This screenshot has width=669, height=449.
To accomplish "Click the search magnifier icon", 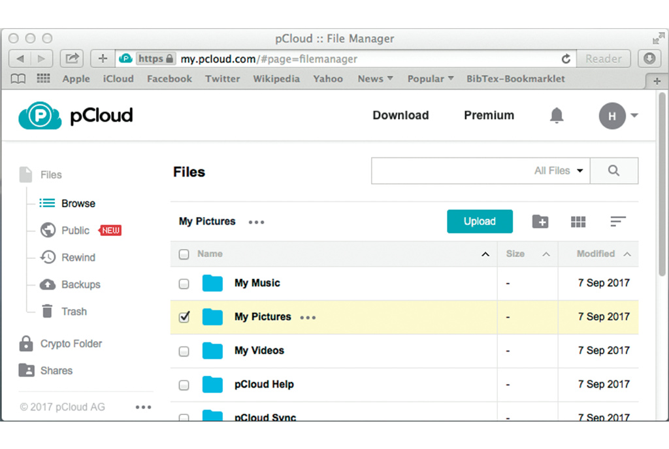I will (613, 171).
